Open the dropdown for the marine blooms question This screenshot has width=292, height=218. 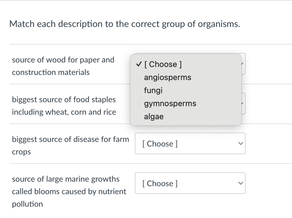(x=190, y=183)
